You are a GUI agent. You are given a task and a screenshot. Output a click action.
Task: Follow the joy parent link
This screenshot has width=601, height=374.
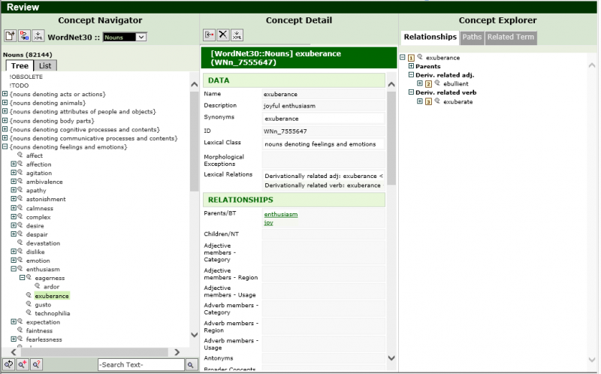click(x=269, y=222)
